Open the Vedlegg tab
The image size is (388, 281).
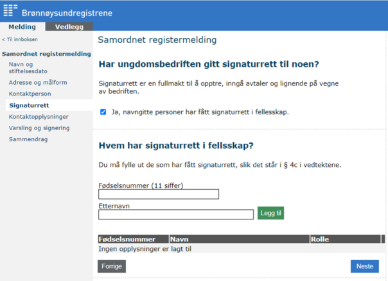click(69, 27)
